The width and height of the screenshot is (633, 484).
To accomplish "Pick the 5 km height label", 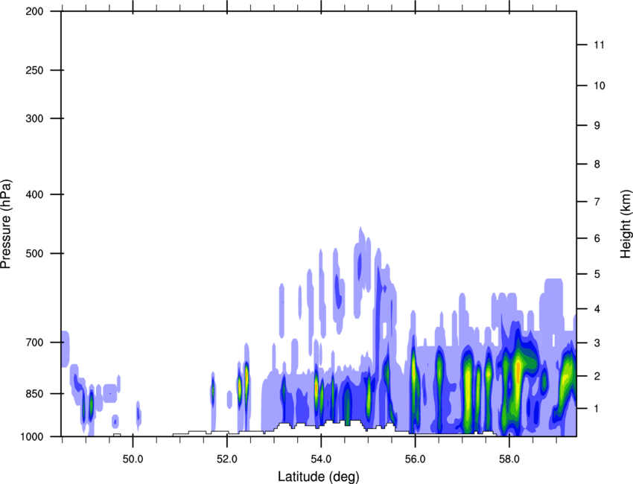I will click(x=597, y=274).
